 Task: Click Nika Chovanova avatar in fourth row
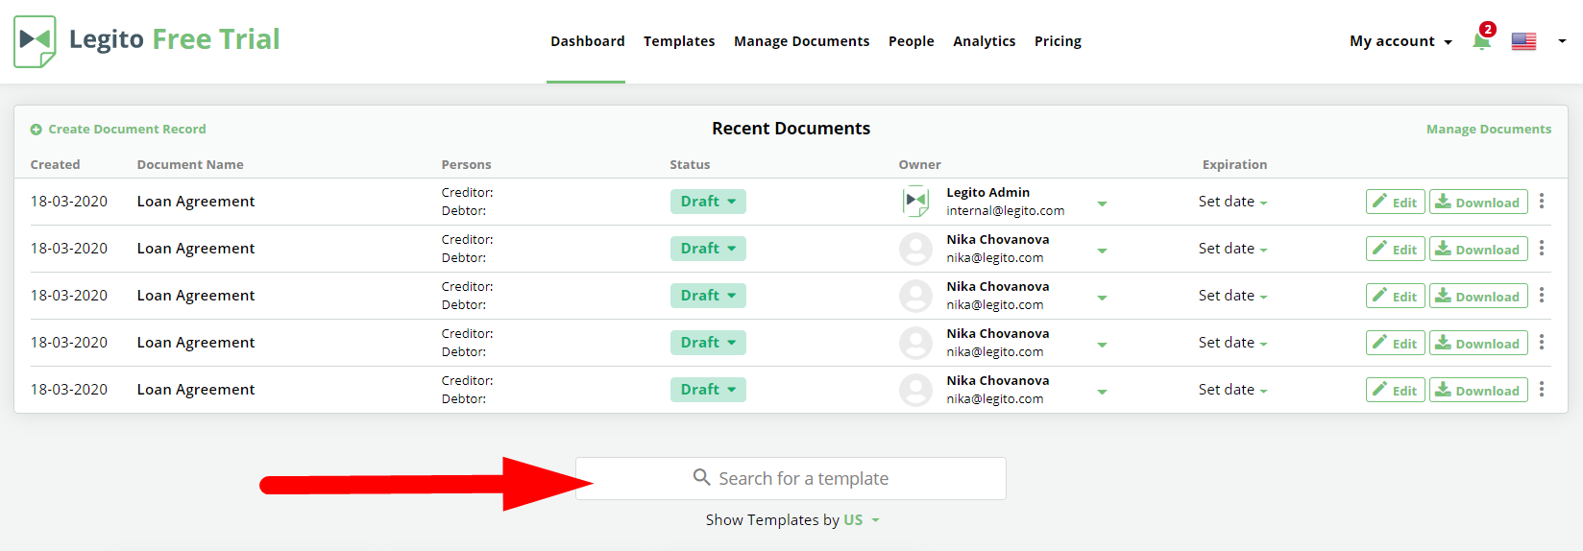[x=915, y=343]
